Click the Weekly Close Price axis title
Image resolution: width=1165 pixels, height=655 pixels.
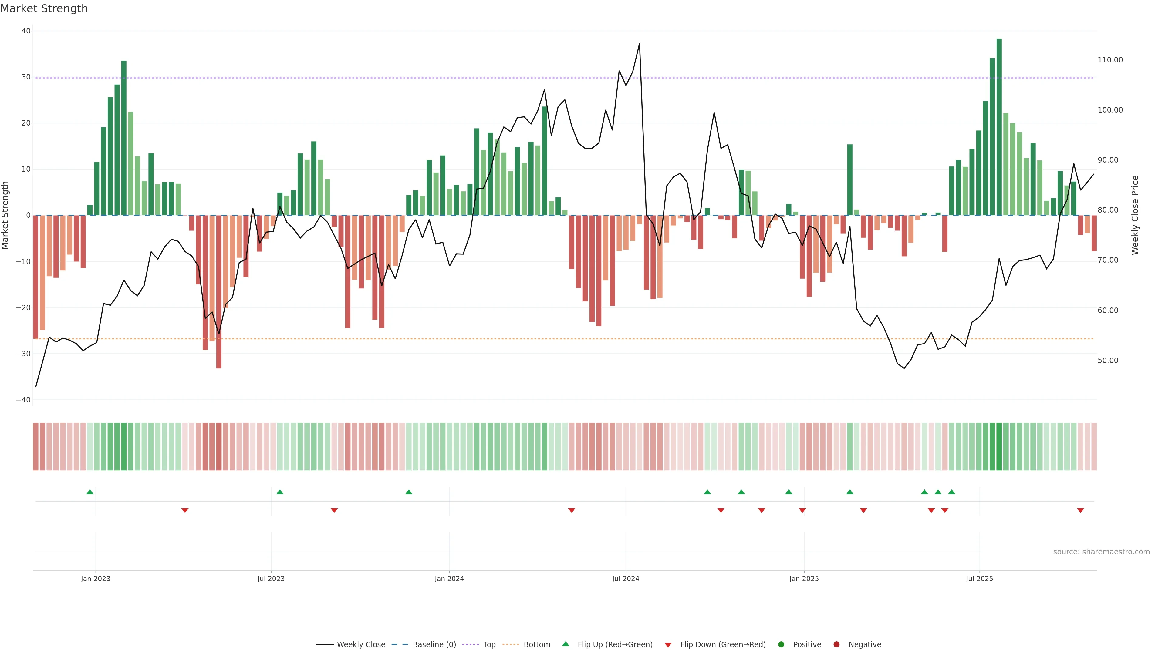[1135, 215]
